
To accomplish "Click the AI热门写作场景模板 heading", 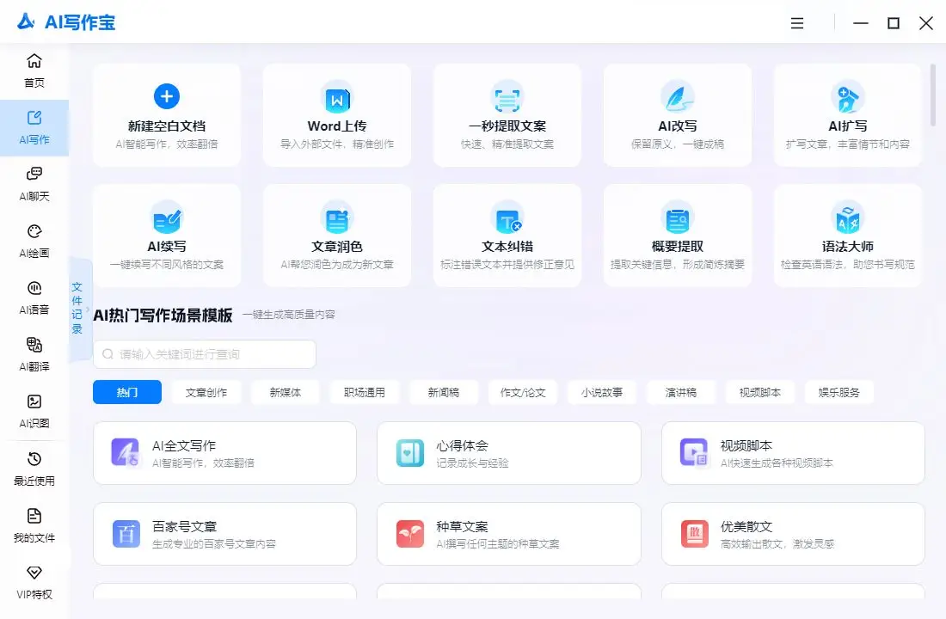I will 163,315.
